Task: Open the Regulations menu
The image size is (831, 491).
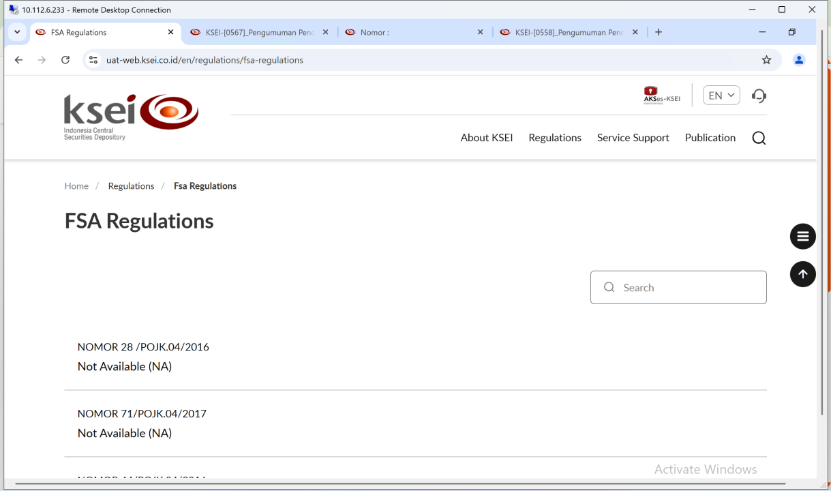Action: 555,138
